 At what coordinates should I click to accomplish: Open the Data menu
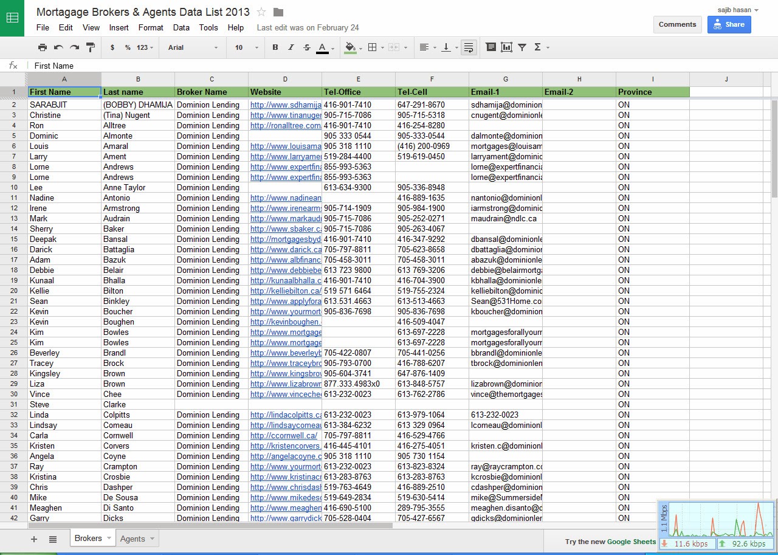(x=181, y=27)
